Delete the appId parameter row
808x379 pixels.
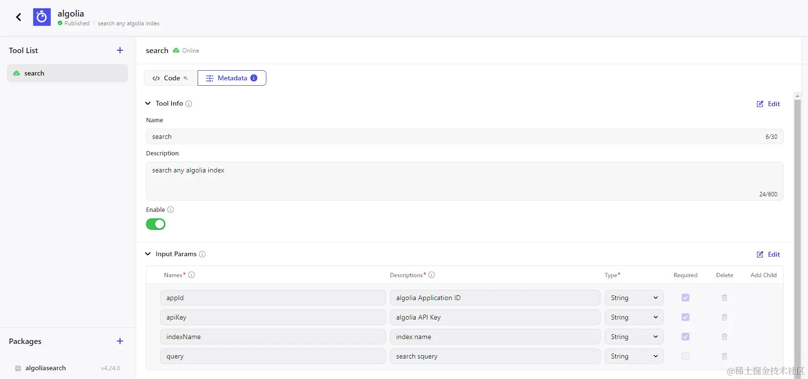pyautogui.click(x=725, y=298)
